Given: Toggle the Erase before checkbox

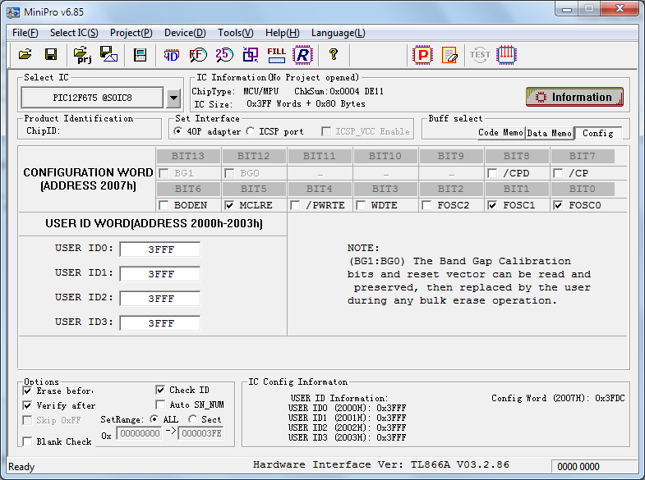Looking at the screenshot, I should tap(27, 391).
